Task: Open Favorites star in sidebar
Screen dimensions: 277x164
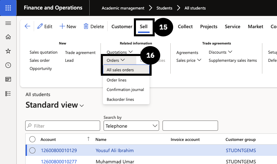Action: pos(8,51)
